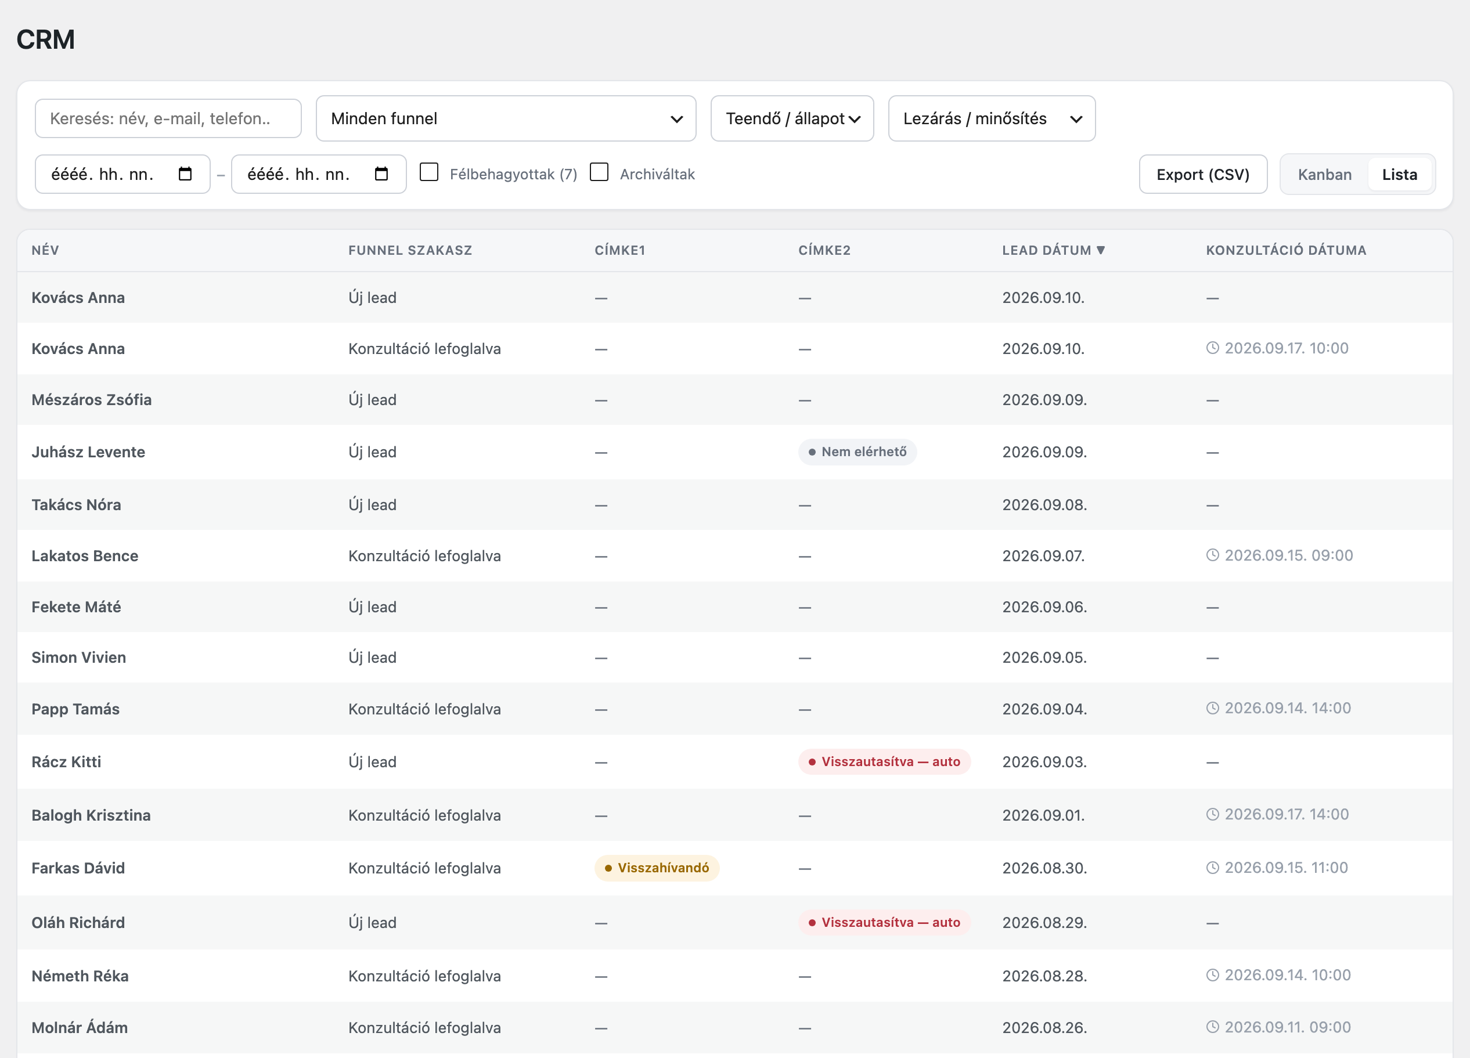Open Papp Tamás lead details
The width and height of the screenshot is (1470, 1058).
click(x=734, y=709)
